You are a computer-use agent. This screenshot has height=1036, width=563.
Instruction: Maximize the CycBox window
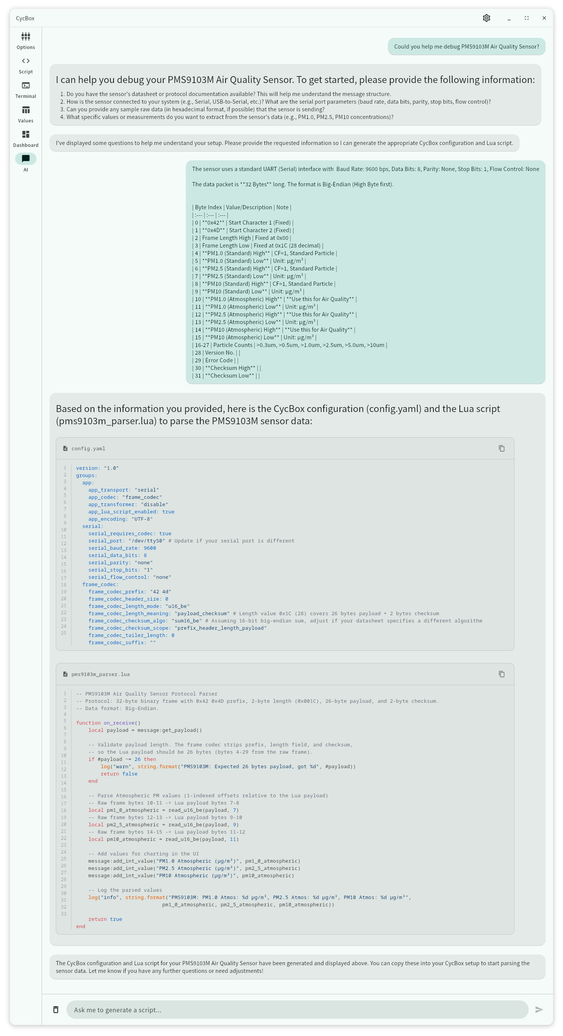click(526, 18)
